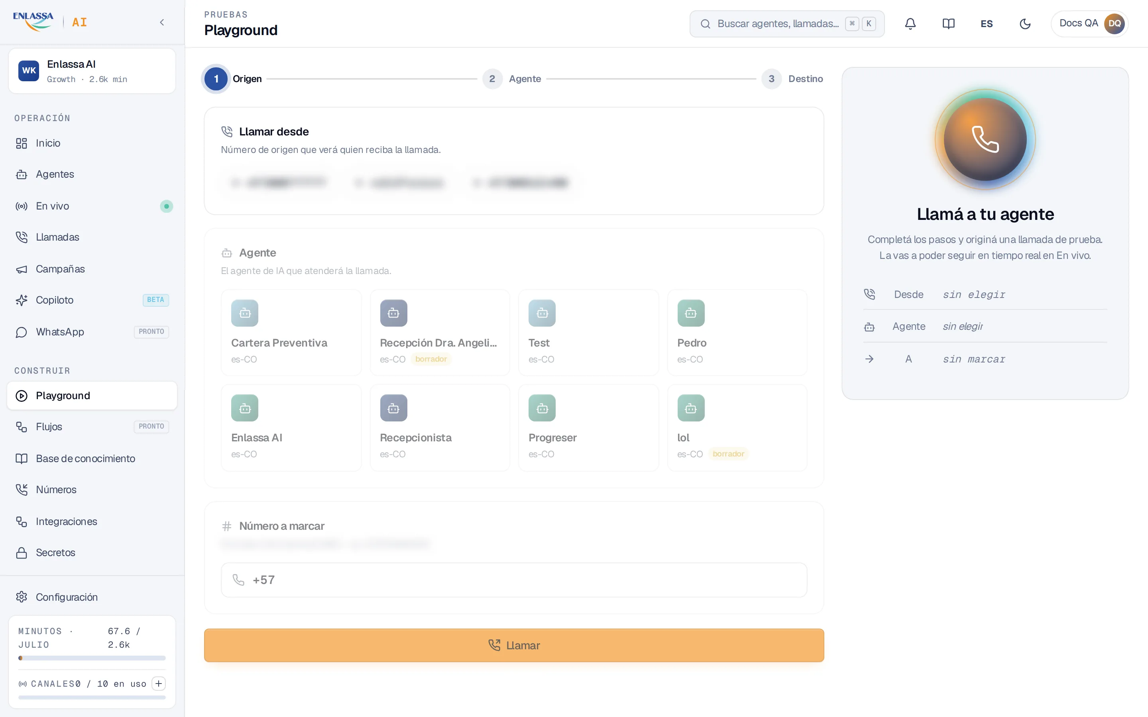Select the Enlassa AI agent card
The height and width of the screenshot is (717, 1148).
[x=291, y=428]
